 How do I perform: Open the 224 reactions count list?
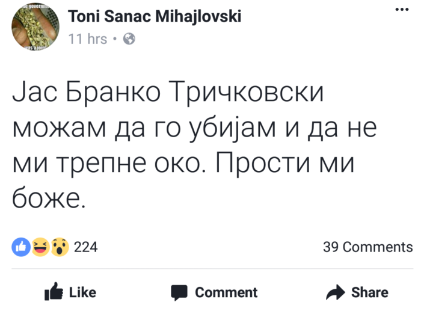(85, 247)
